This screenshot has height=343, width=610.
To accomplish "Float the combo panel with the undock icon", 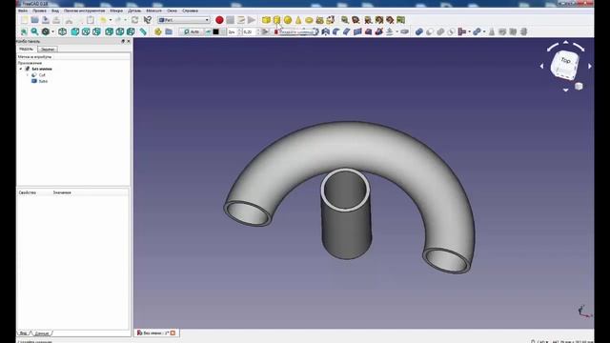I will [123, 41].
